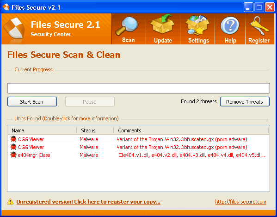This screenshot has width=277, height=217.
Task: Click the scan progress bar
Action: (x=138, y=88)
